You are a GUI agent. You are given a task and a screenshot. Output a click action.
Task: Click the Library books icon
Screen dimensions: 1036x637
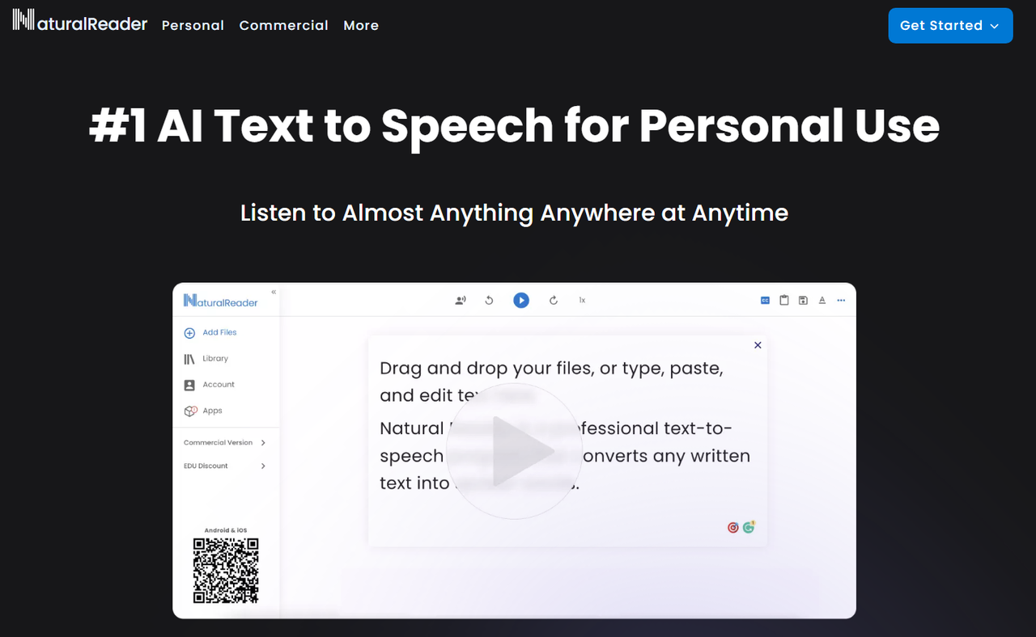(x=189, y=359)
